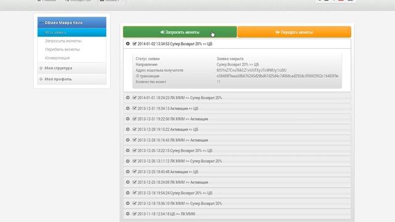395x222 pixels.
Task: Select the Обмен Мавро Коин section header
Action: click(x=72, y=23)
